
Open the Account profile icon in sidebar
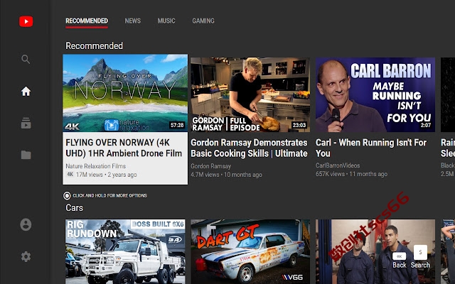[26, 224]
